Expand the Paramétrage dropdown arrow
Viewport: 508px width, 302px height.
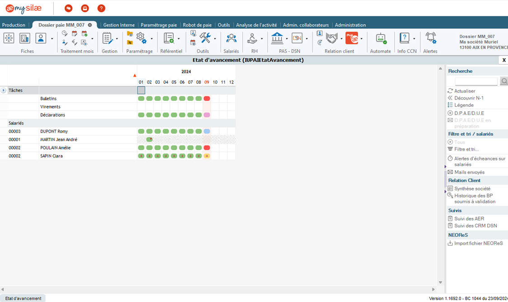click(x=151, y=39)
